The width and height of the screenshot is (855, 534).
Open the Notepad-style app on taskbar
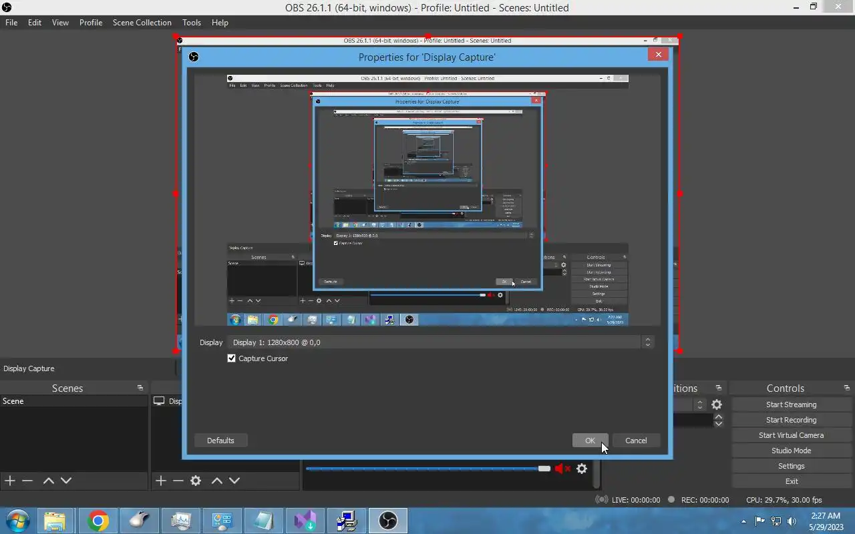click(263, 521)
